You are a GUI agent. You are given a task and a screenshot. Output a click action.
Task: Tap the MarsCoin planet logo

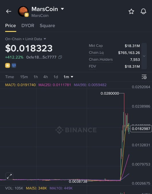pyautogui.click(x=23, y=11)
